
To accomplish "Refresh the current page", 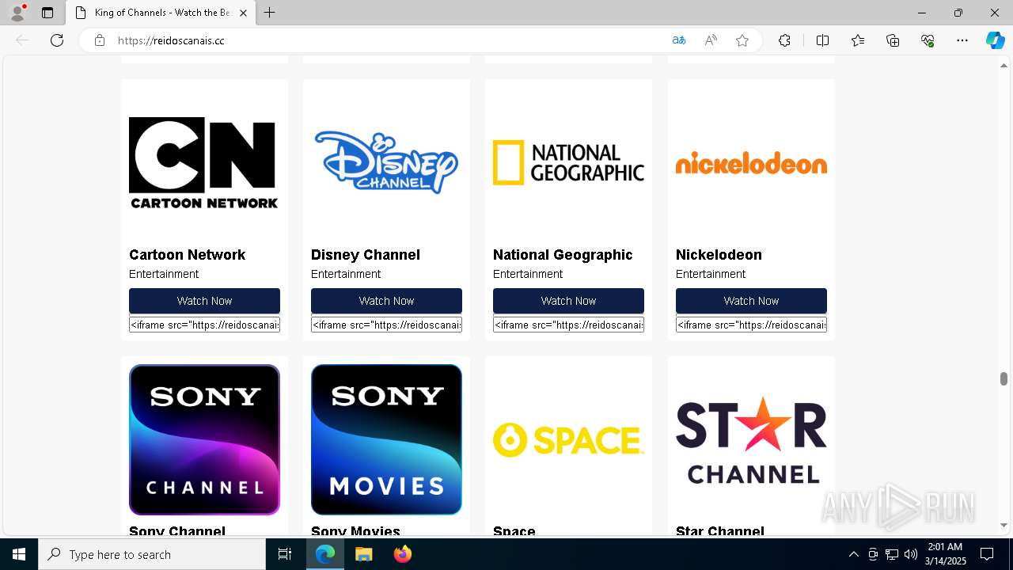I will (x=57, y=40).
